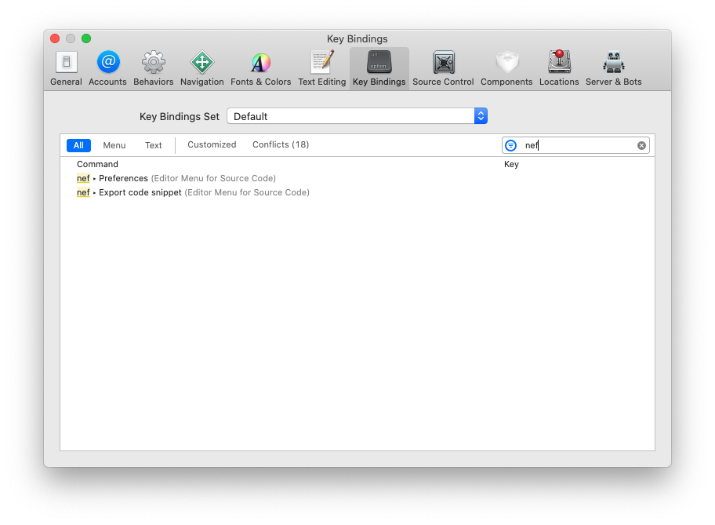The image size is (715, 525).
Task: Open Server & Bots preferences
Action: point(613,68)
